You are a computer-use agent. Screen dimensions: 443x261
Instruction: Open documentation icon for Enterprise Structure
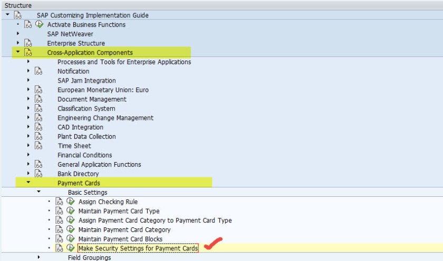(27, 43)
